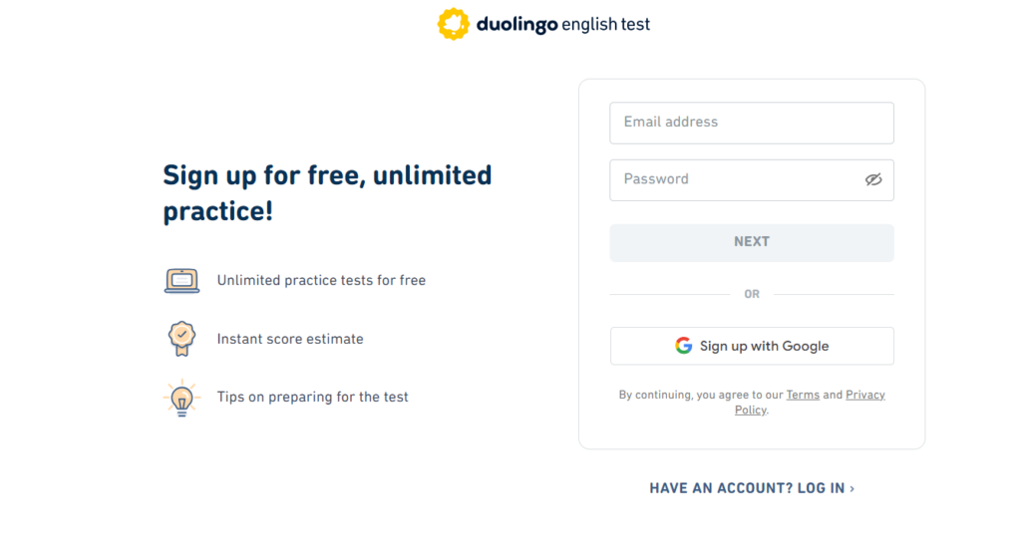Image resolution: width=1021 pixels, height=554 pixels.
Task: Open the Terms link
Action: (803, 395)
